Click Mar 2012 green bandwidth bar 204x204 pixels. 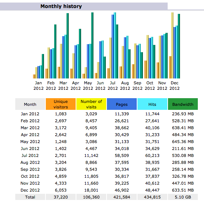tap(68, 46)
